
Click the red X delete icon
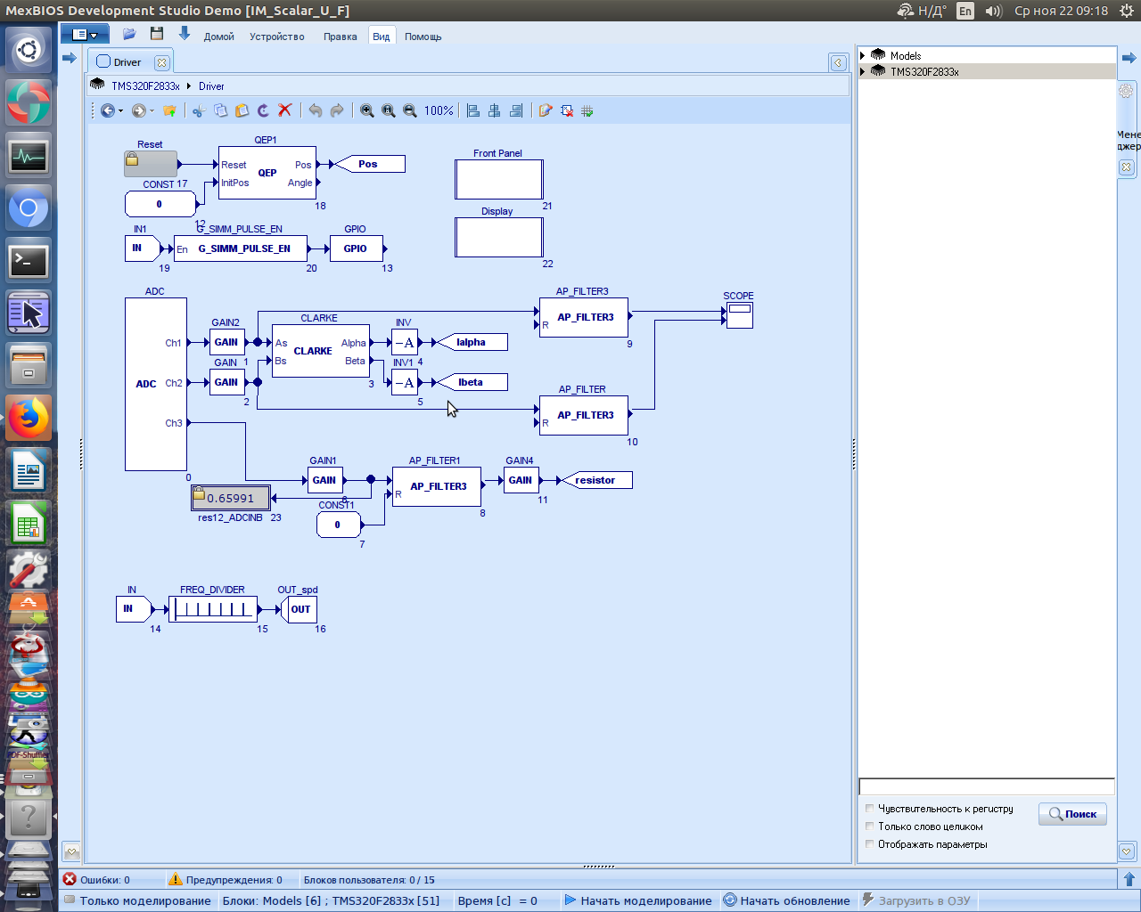285,110
